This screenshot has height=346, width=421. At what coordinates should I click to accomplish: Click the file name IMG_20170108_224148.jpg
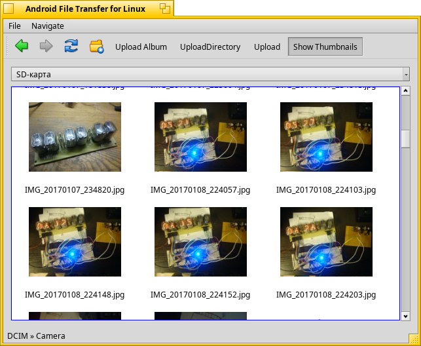(75, 295)
